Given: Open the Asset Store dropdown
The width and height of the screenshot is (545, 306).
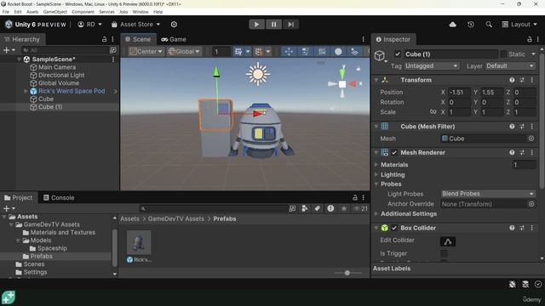Looking at the screenshot, I should point(136,25).
